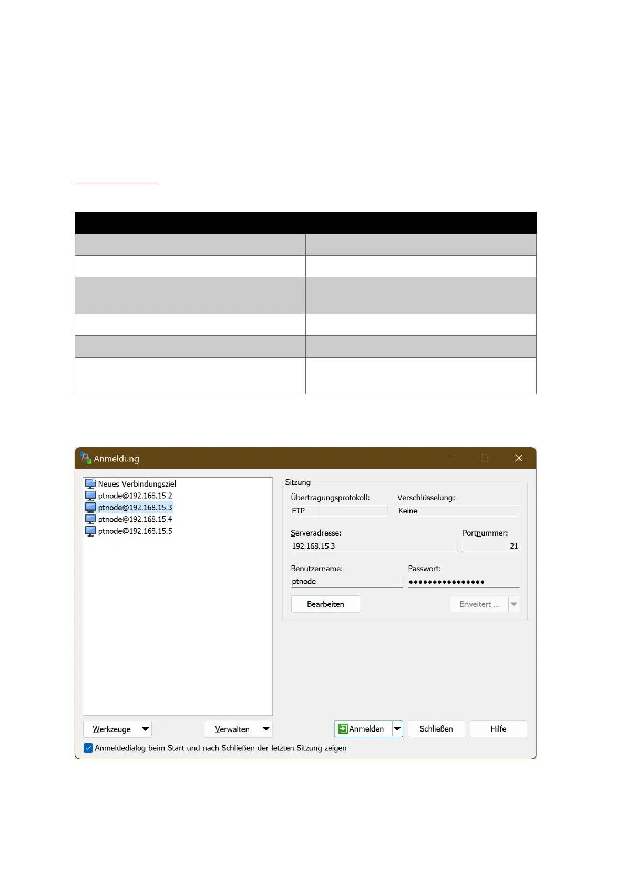
Task: Click the Passwort label
Action: [425, 569]
